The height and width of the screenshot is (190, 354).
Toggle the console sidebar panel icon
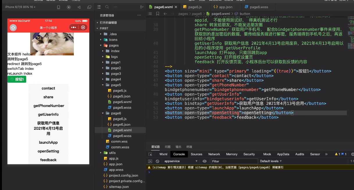pos(150,161)
